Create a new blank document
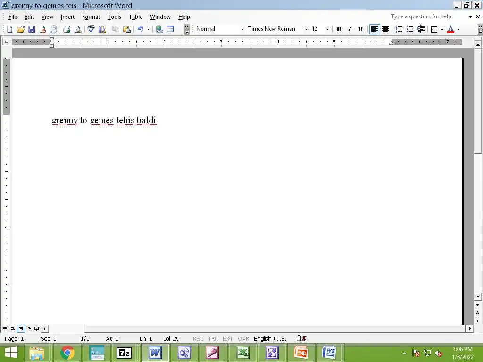The image size is (483, 362). pyautogui.click(x=9, y=29)
